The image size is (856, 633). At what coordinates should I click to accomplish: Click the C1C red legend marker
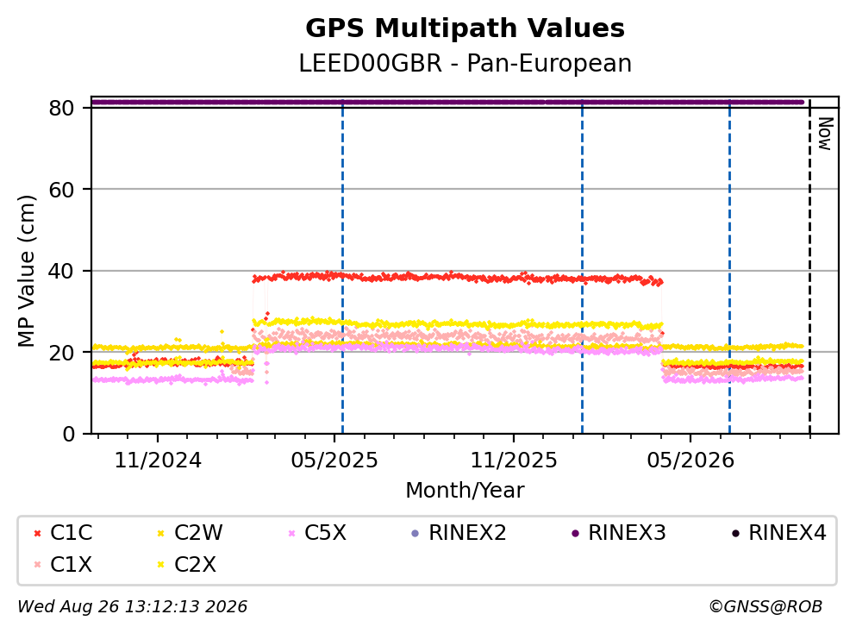coord(37,533)
